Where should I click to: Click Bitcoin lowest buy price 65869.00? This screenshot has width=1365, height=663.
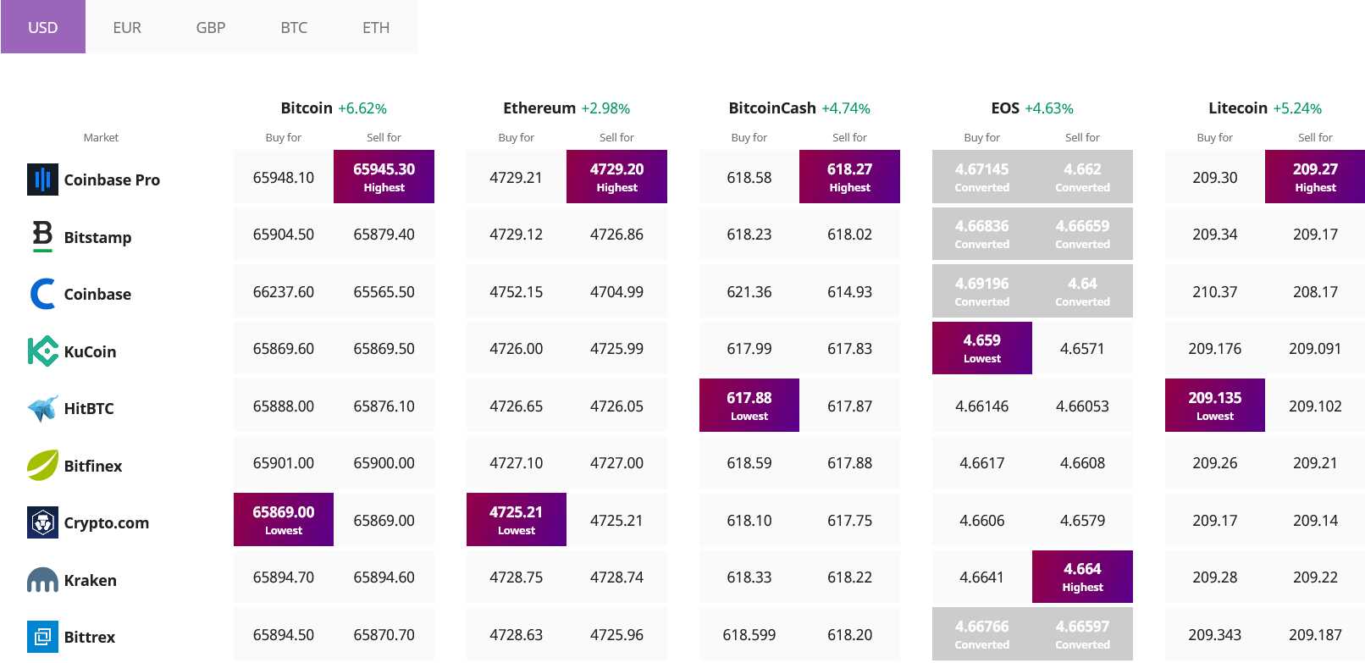click(284, 519)
